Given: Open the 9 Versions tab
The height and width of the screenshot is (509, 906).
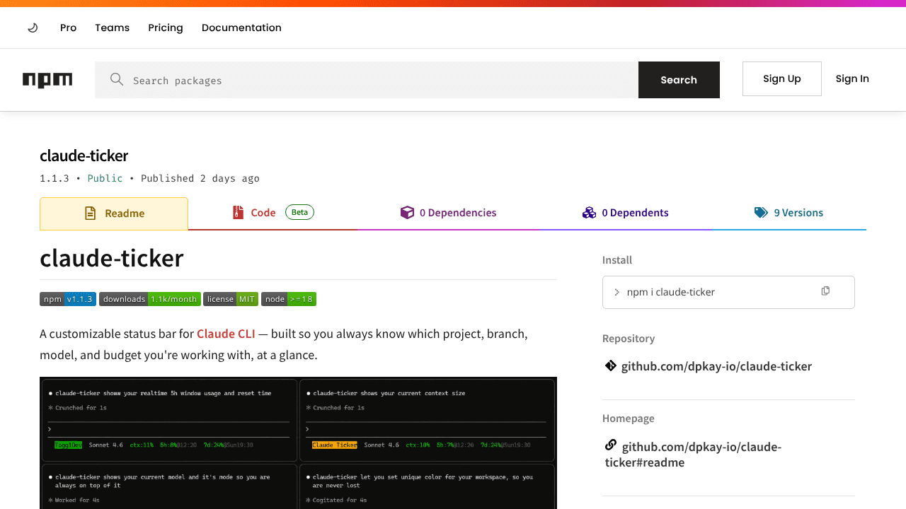Looking at the screenshot, I should pos(789,213).
